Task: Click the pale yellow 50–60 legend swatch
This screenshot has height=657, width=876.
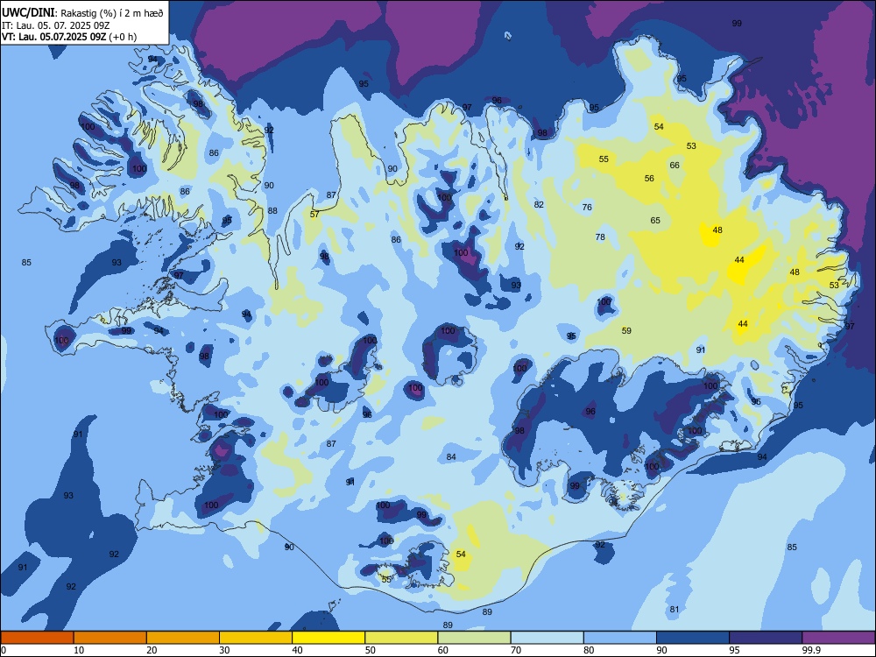Action: (x=401, y=638)
